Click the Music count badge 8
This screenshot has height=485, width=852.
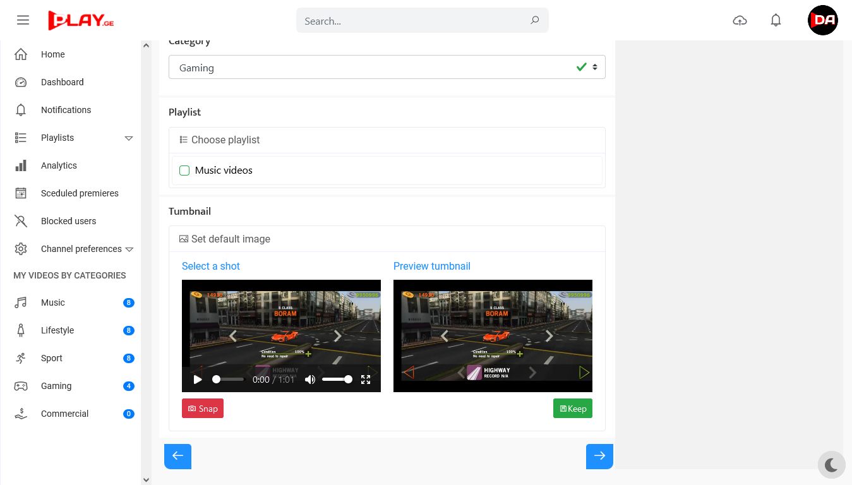[129, 302]
